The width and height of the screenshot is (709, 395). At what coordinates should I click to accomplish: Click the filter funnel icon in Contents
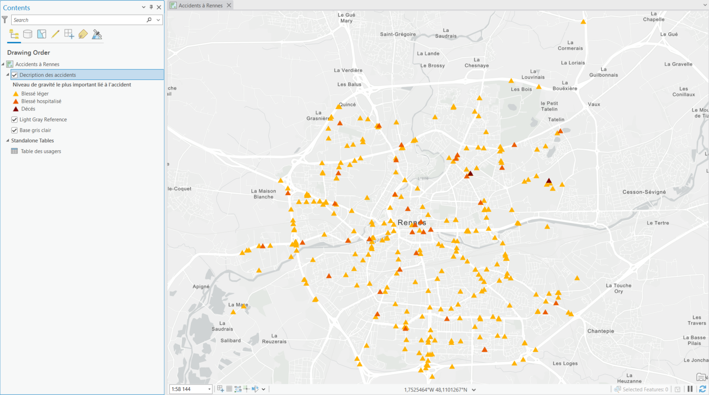[5, 20]
